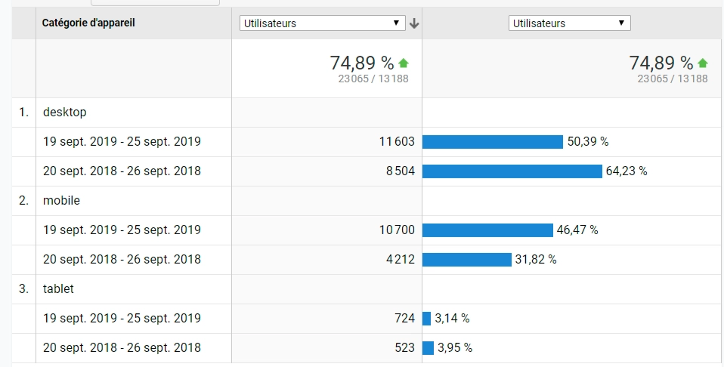
Task: Click the mobile 2018 bar showing 31,82 %
Action: coord(466,259)
